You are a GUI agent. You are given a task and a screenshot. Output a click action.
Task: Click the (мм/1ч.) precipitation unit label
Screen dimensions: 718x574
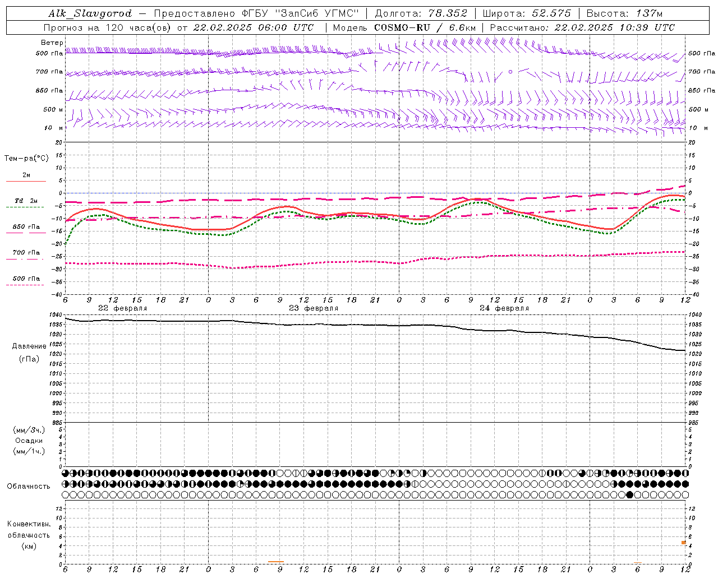pos(29,451)
